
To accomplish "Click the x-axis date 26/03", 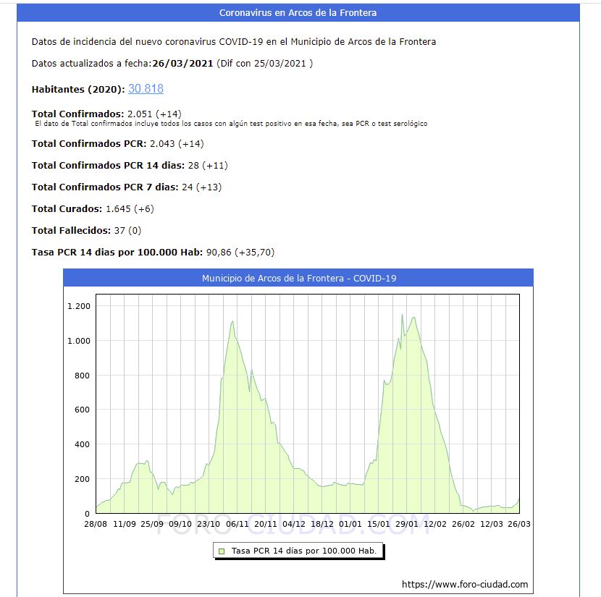I will [519, 524].
